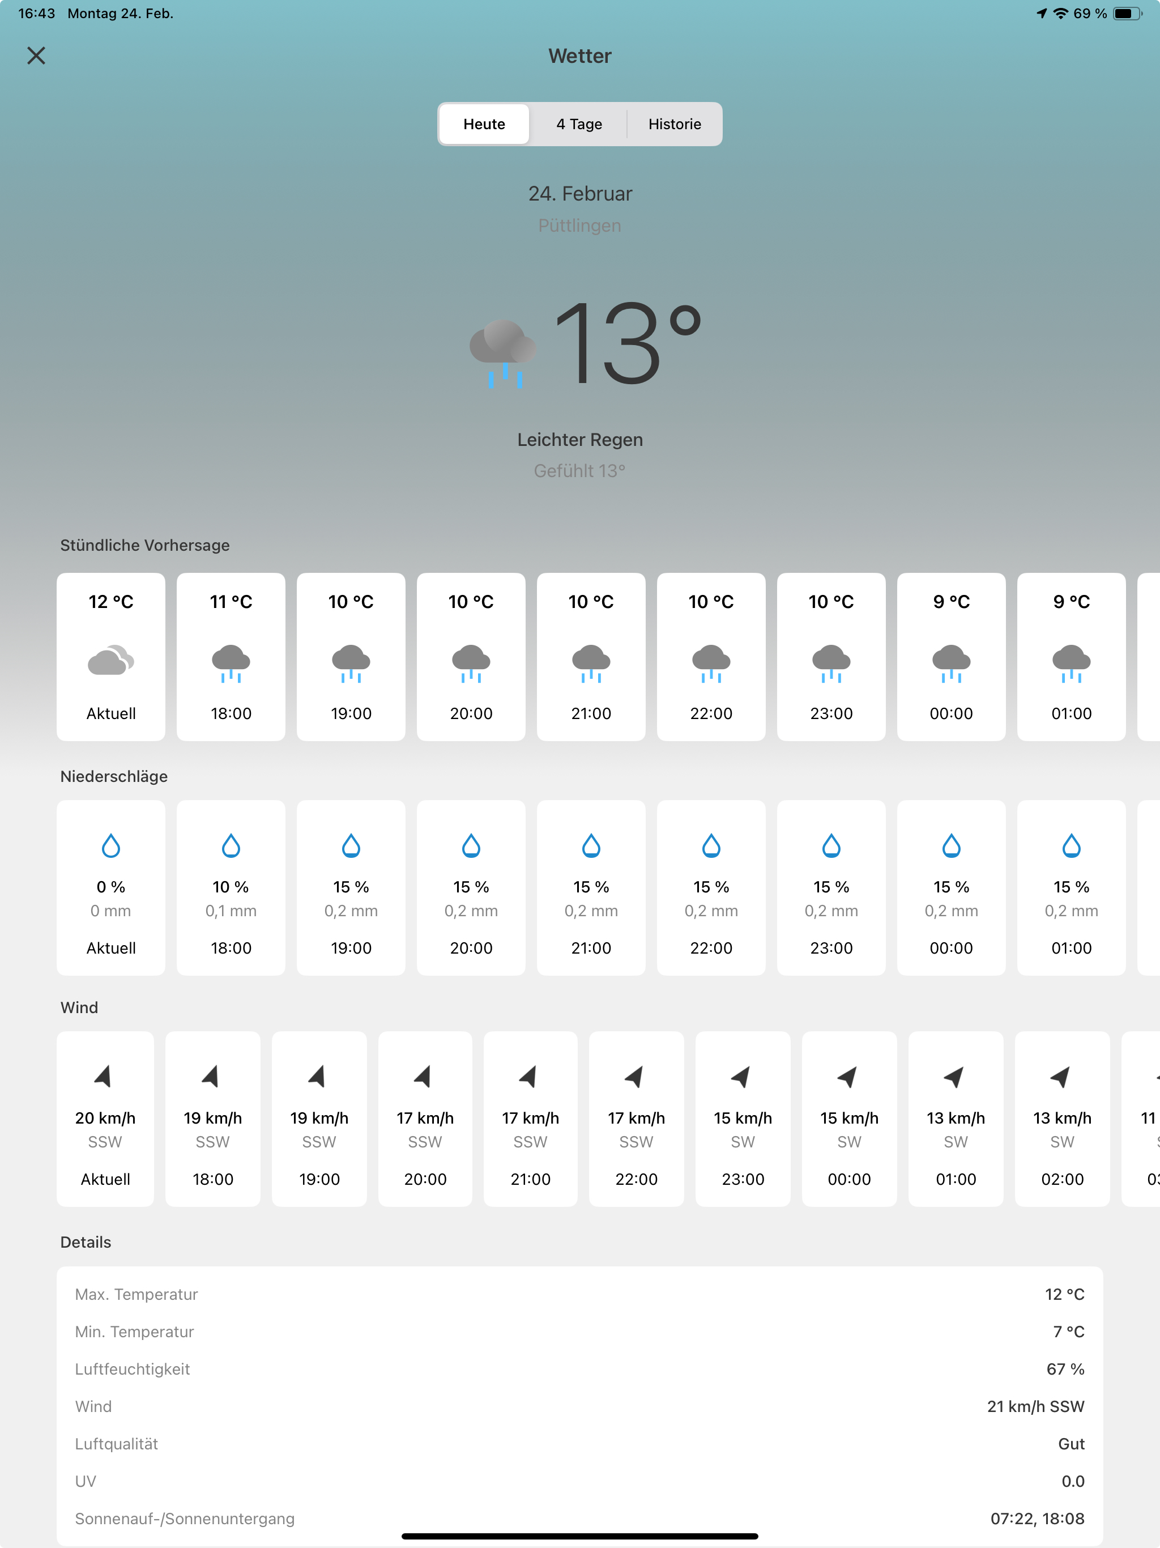
Task: Tap the droplet icon for 20:00 precipitation
Action: 471,845
